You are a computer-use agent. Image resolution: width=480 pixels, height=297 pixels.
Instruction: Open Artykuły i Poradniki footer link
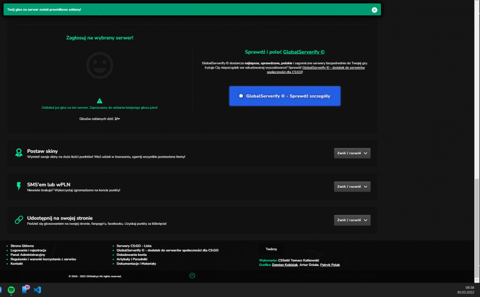pyautogui.click(x=132, y=259)
